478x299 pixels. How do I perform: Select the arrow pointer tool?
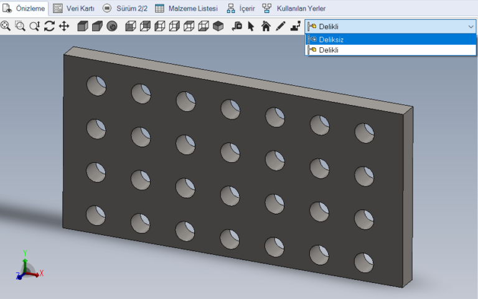click(251, 26)
